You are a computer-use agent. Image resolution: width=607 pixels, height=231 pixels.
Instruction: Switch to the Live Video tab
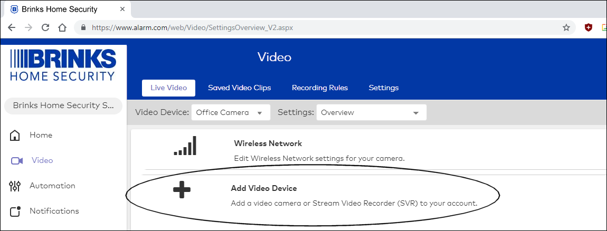click(168, 88)
